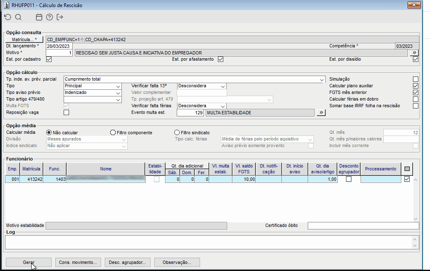The image size is (430, 271).
Task: Click Evento multa est. code field
Action: [190, 113]
